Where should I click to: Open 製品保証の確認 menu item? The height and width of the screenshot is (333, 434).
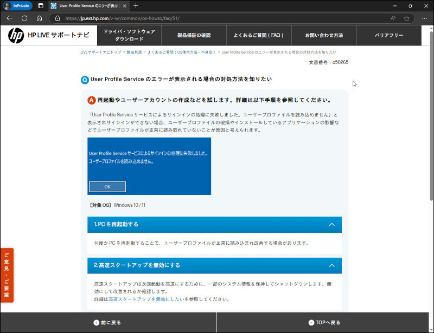194,35
